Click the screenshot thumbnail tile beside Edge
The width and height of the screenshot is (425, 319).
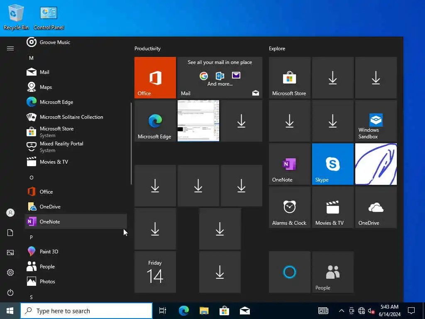[x=198, y=121]
